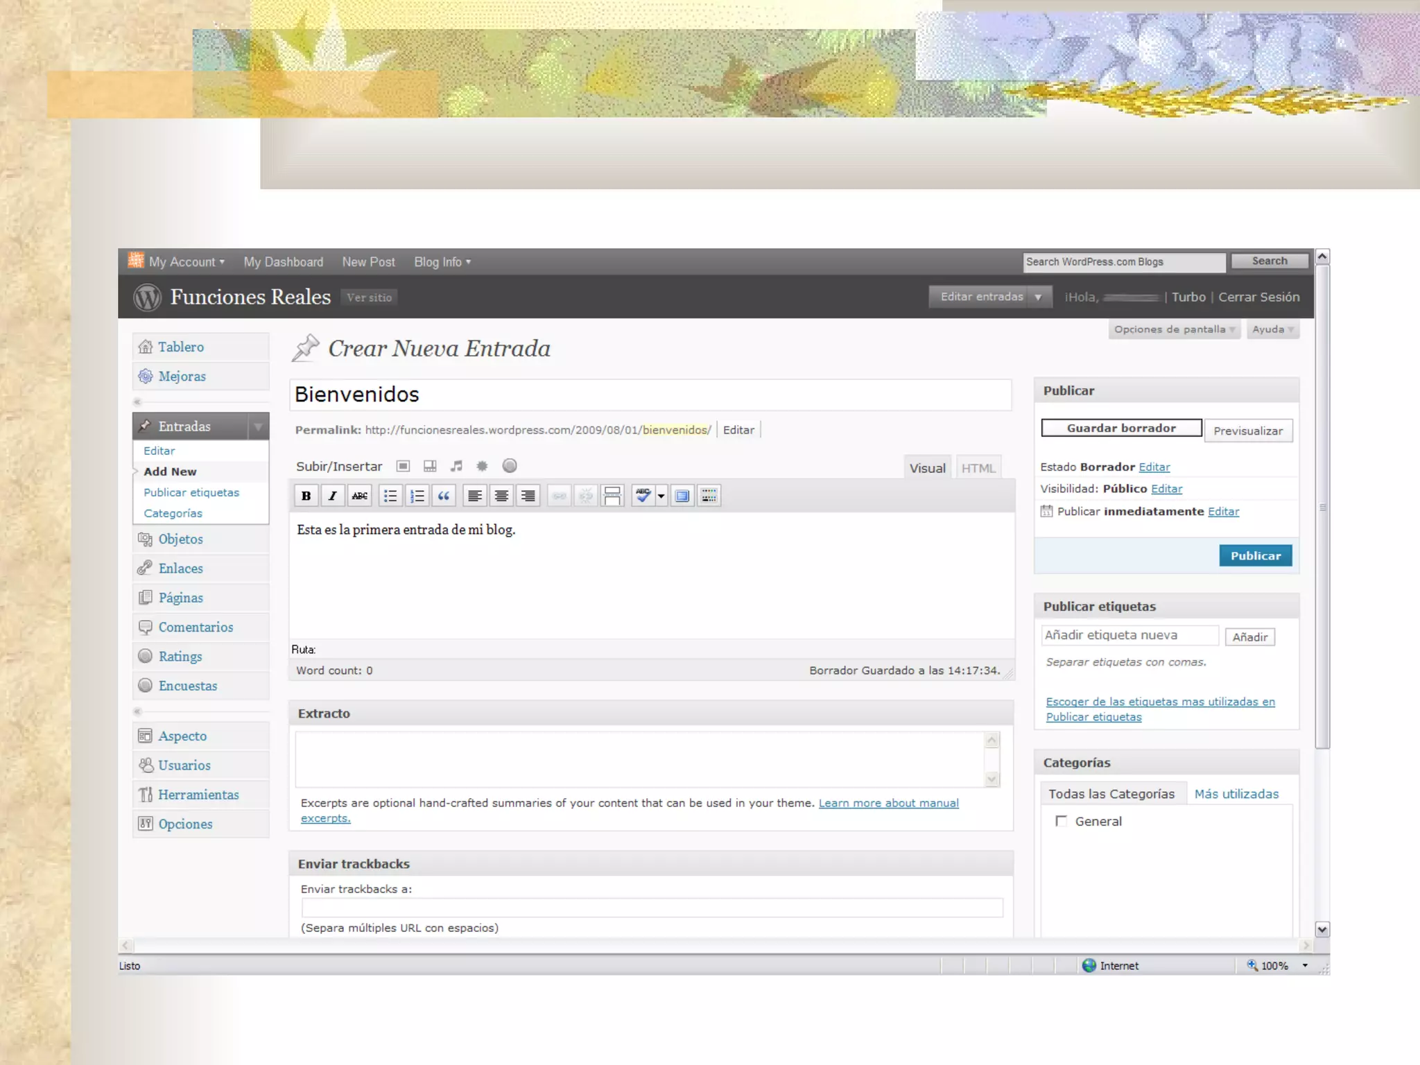Viewport: 1420px width, 1065px height.
Task: Apply italic formatting button
Action: pyautogui.click(x=333, y=496)
